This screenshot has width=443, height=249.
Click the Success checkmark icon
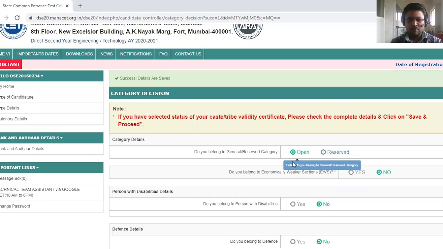[117, 78]
